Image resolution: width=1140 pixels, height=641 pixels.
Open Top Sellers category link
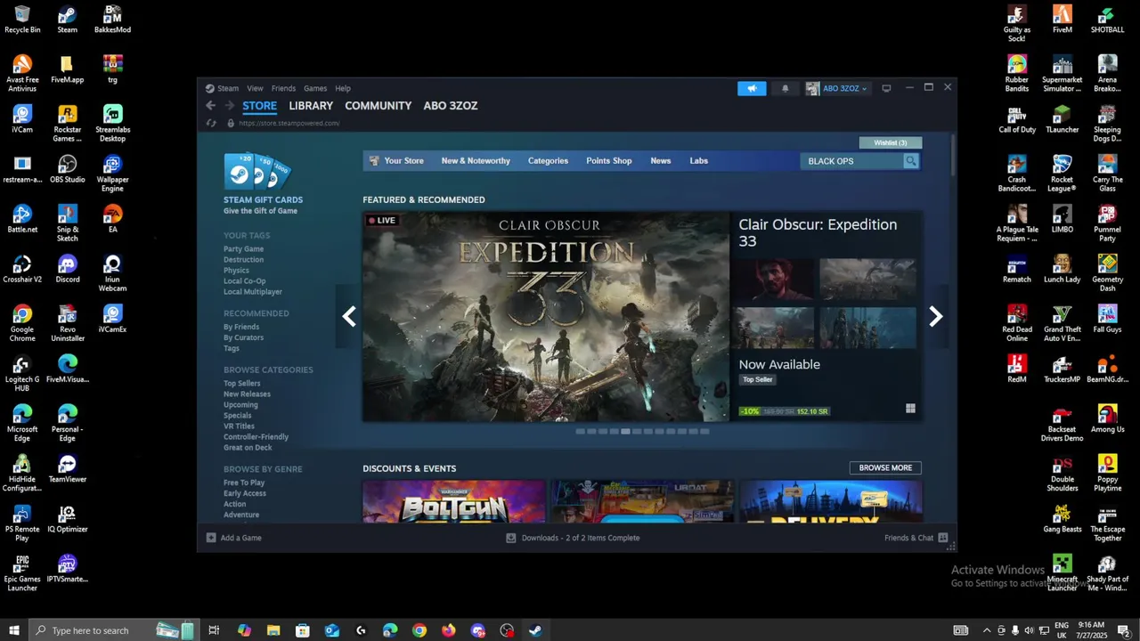pos(242,383)
